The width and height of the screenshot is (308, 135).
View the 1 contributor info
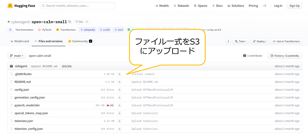pyautogui.click(x=252, y=56)
